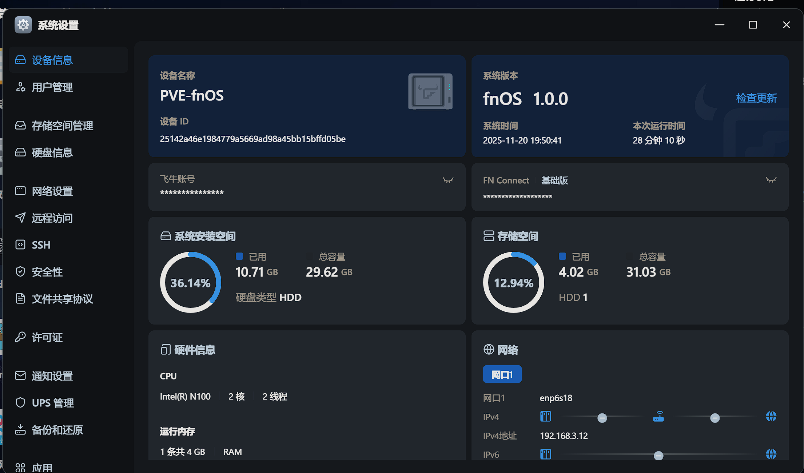Click the 36.14% system space usage ring

point(190,283)
